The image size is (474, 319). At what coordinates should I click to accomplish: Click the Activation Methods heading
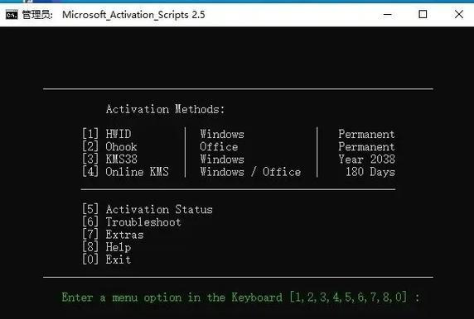tap(166, 109)
